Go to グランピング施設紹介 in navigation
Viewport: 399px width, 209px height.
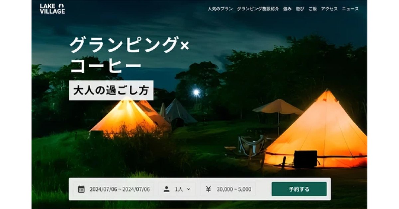coord(258,9)
